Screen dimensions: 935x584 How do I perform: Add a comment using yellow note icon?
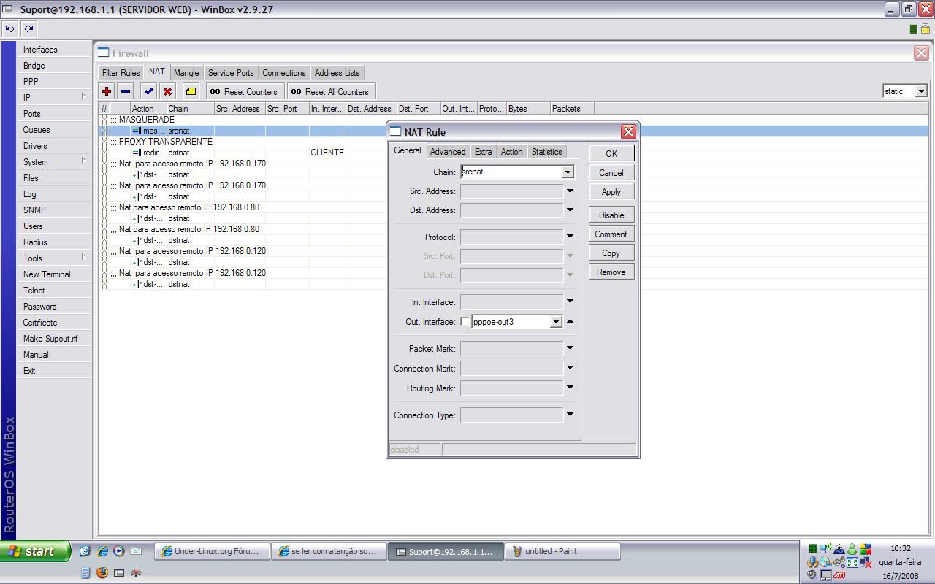[x=191, y=91]
